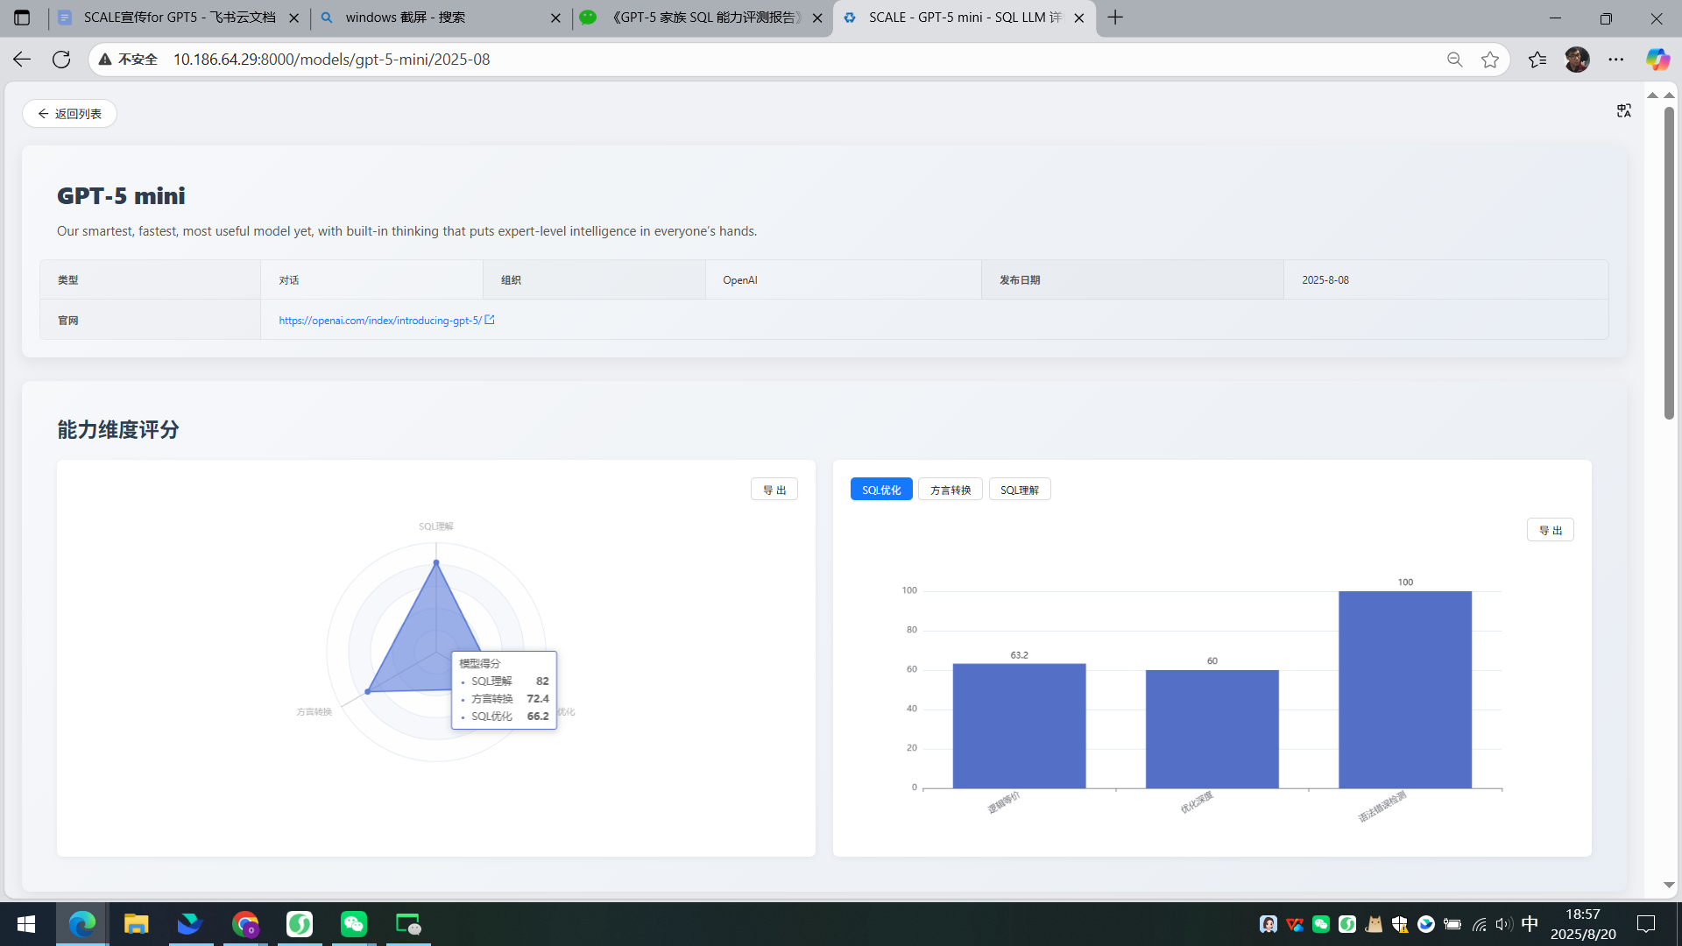Click the zoom magnifier icon in address bar
The width and height of the screenshot is (1682, 946).
(1454, 60)
